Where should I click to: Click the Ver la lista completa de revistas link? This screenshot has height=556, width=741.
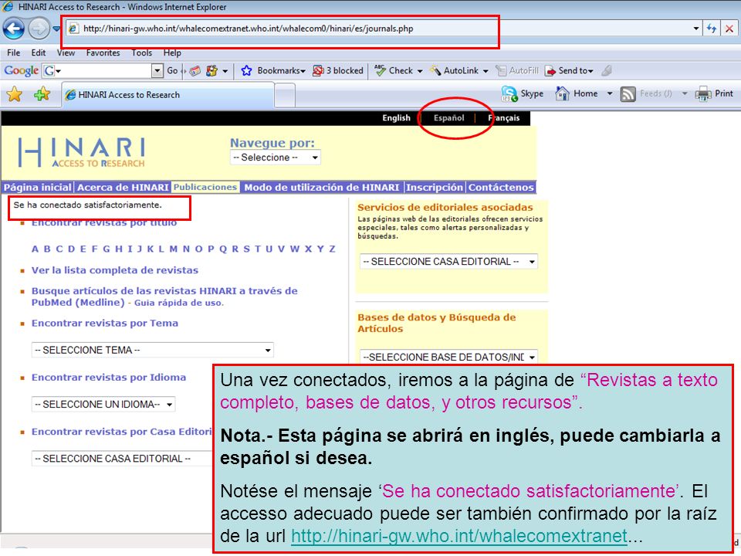(x=115, y=270)
